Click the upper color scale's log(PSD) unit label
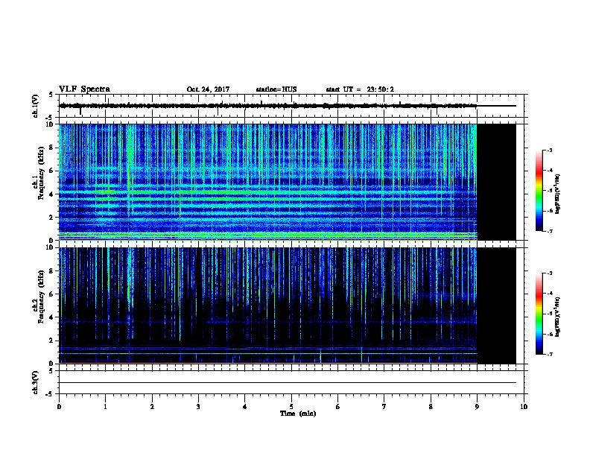590x456 pixels. tap(558, 194)
